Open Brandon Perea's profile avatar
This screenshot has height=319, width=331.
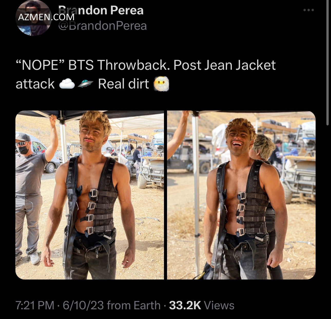[34, 18]
